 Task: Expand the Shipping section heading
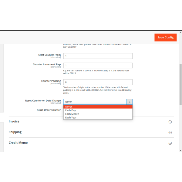pyautogui.click(x=15, y=132)
